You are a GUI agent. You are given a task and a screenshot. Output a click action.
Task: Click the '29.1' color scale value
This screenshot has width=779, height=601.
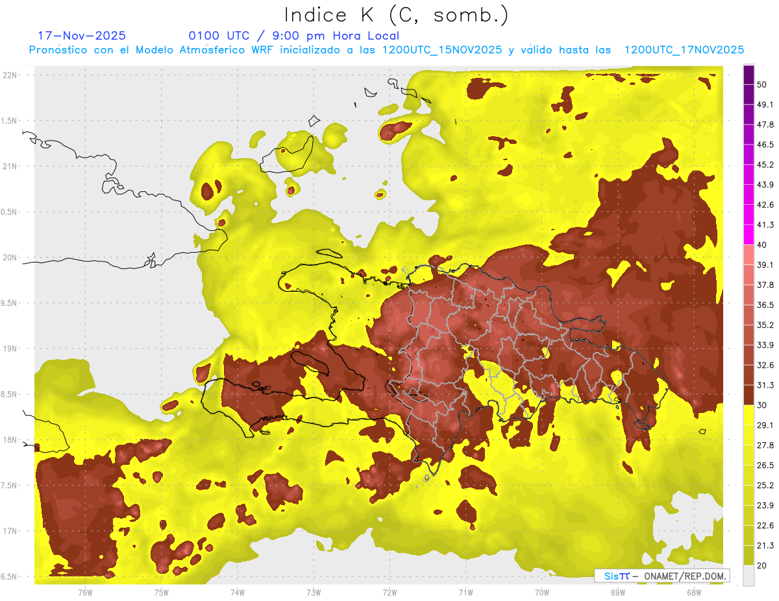point(765,425)
